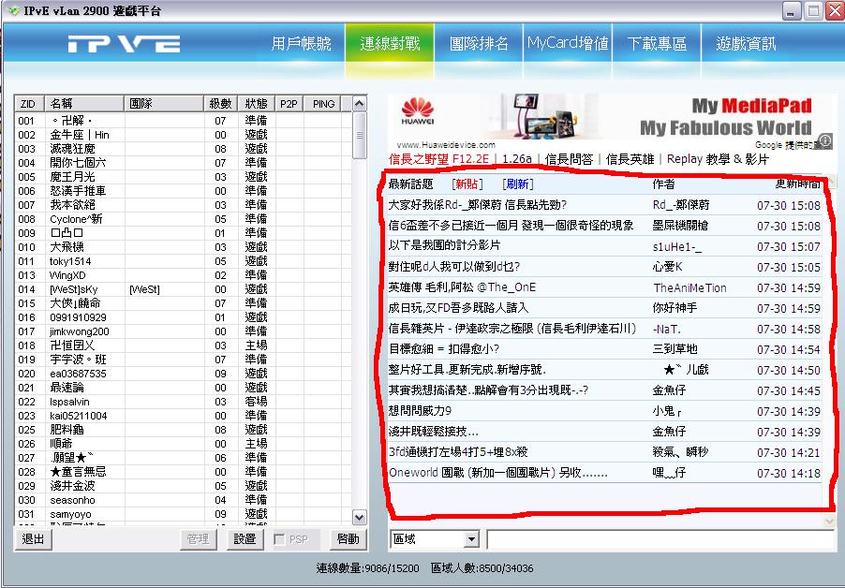Open the 用戶帳號 tab
The height and width of the screenshot is (588, 845).
(301, 43)
